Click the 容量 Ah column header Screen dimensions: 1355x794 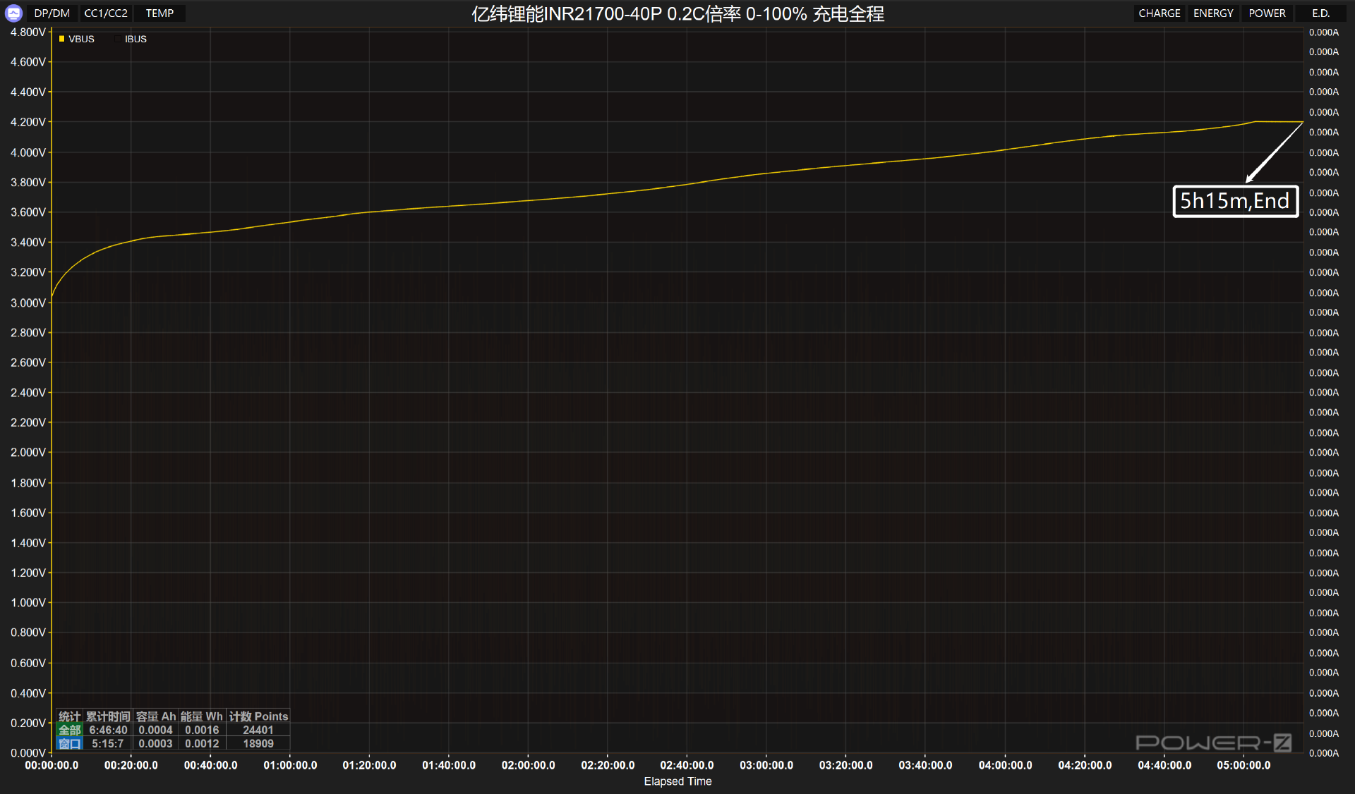(x=155, y=716)
